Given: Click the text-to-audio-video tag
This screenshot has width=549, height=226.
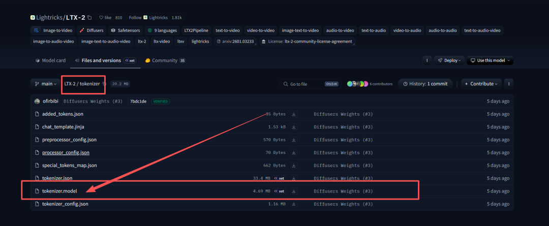Looking at the screenshot, I should tap(482, 30).
